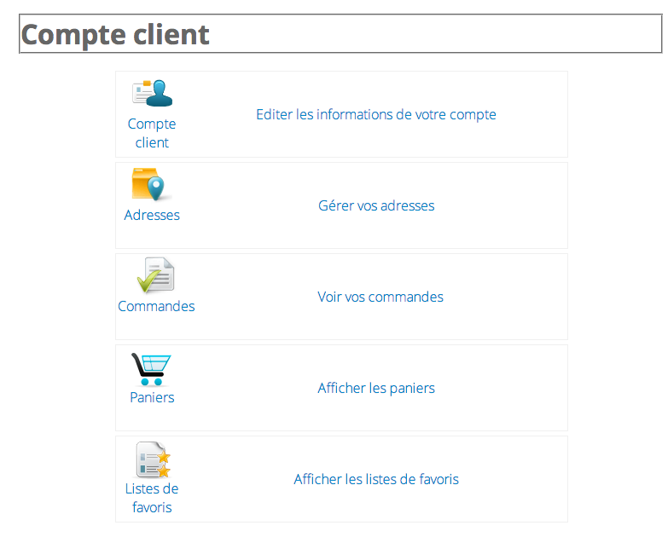The height and width of the screenshot is (537, 668).
Task: Open the 'Listes de favoris' link label
Action: point(152,498)
